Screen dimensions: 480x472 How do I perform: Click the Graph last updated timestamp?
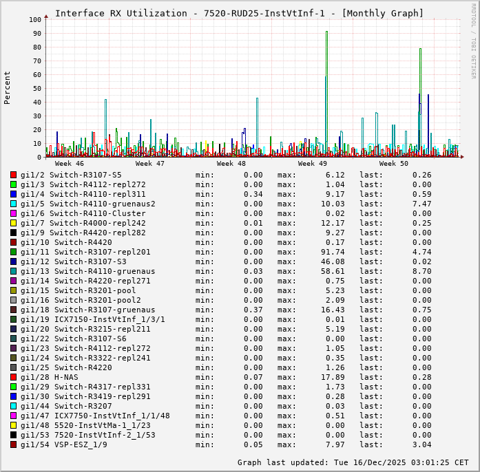(353, 462)
